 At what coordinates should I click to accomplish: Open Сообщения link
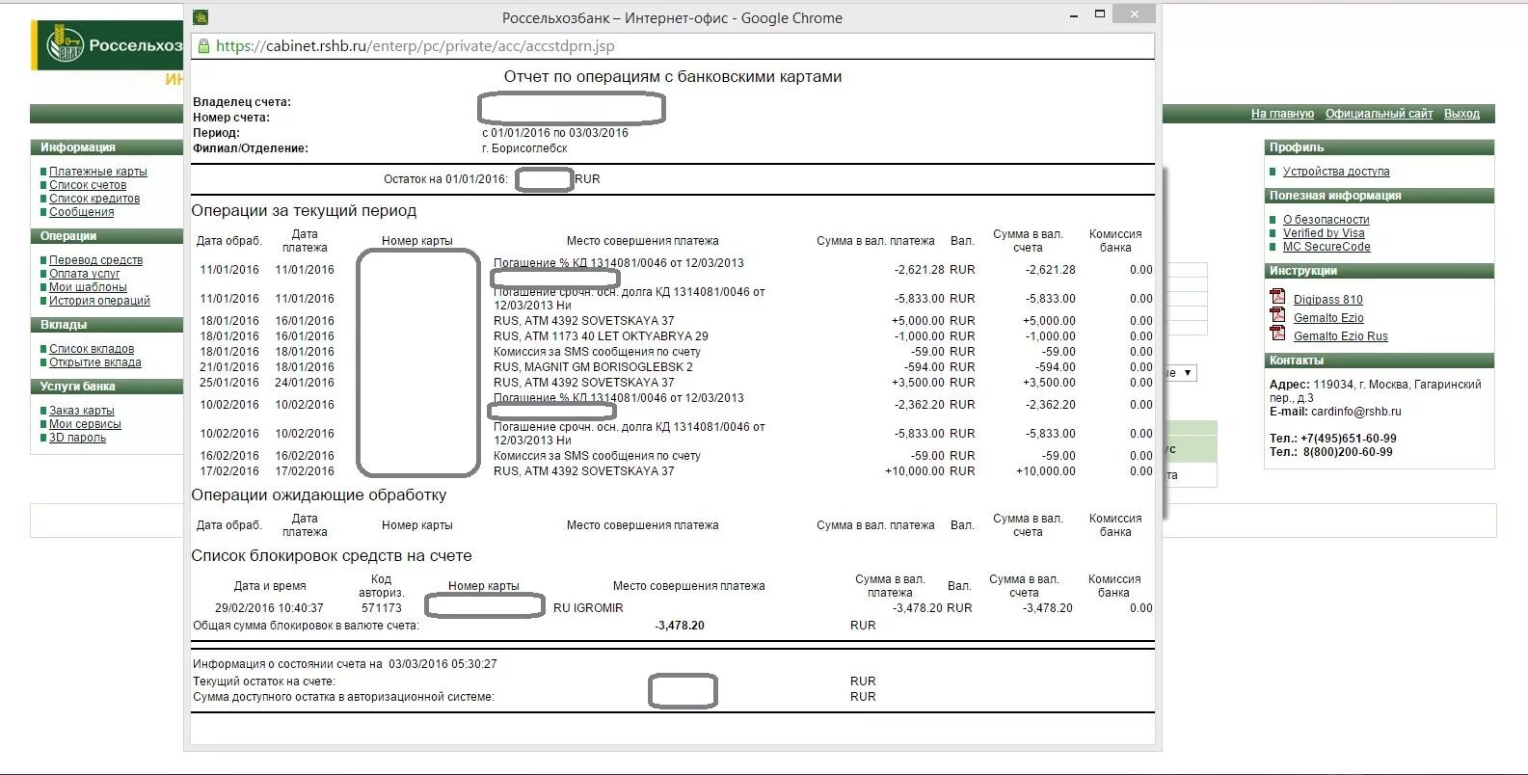(x=82, y=212)
